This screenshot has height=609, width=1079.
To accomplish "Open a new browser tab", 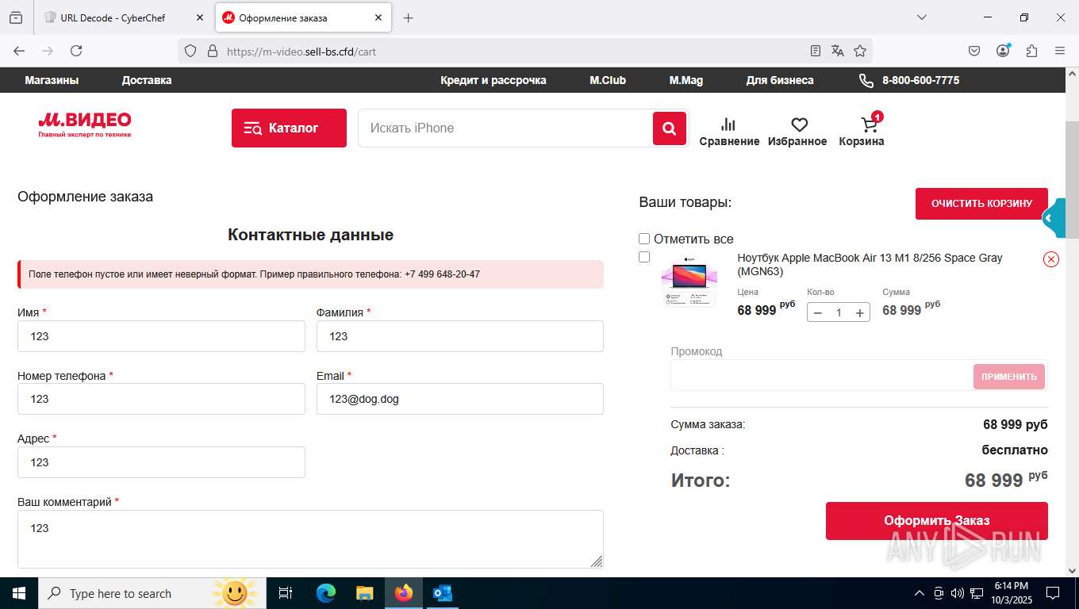I will click(x=408, y=17).
